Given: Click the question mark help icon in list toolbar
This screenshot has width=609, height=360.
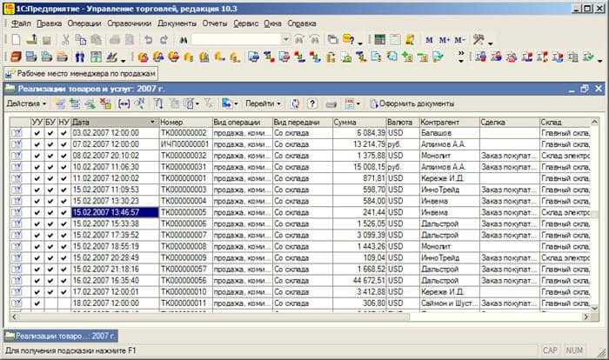Looking at the screenshot, I should point(311,103).
